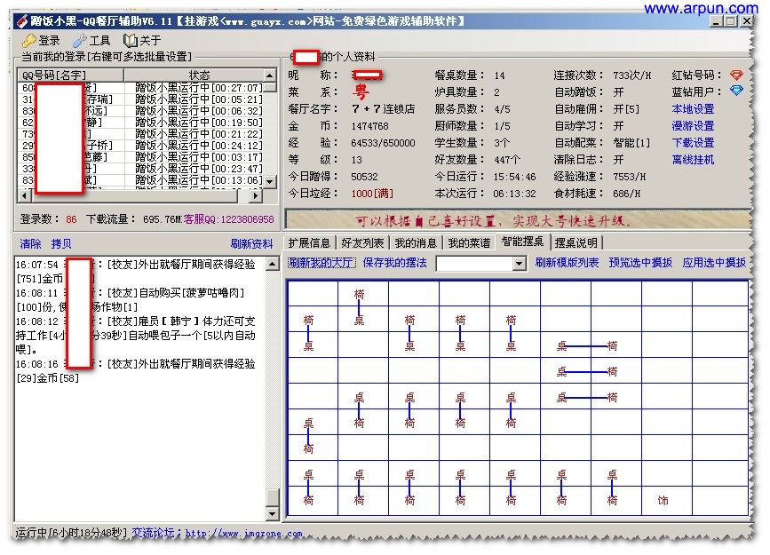Viewport: 770px width, 555px height.
Task: Click 拷贝 to copy the log
Action: [61, 243]
